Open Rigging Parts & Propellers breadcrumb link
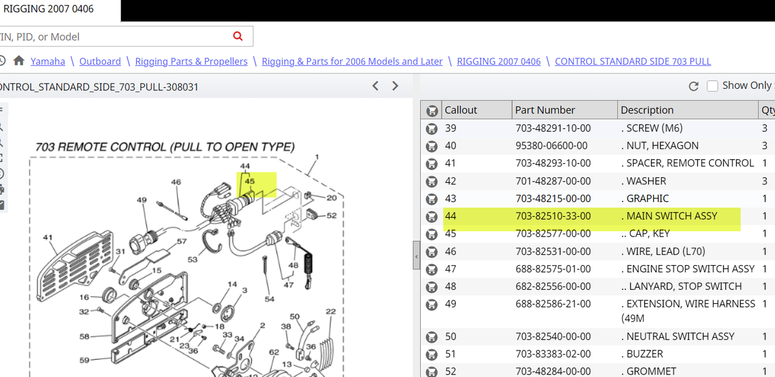Image resolution: width=775 pixels, height=377 pixels. coord(191,61)
